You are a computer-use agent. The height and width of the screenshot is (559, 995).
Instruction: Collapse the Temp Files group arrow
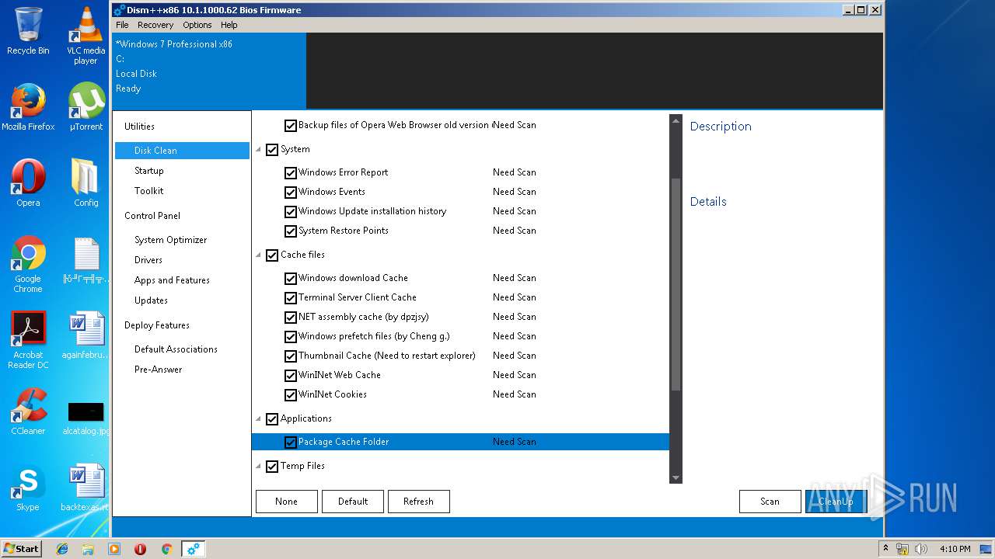pyautogui.click(x=259, y=466)
